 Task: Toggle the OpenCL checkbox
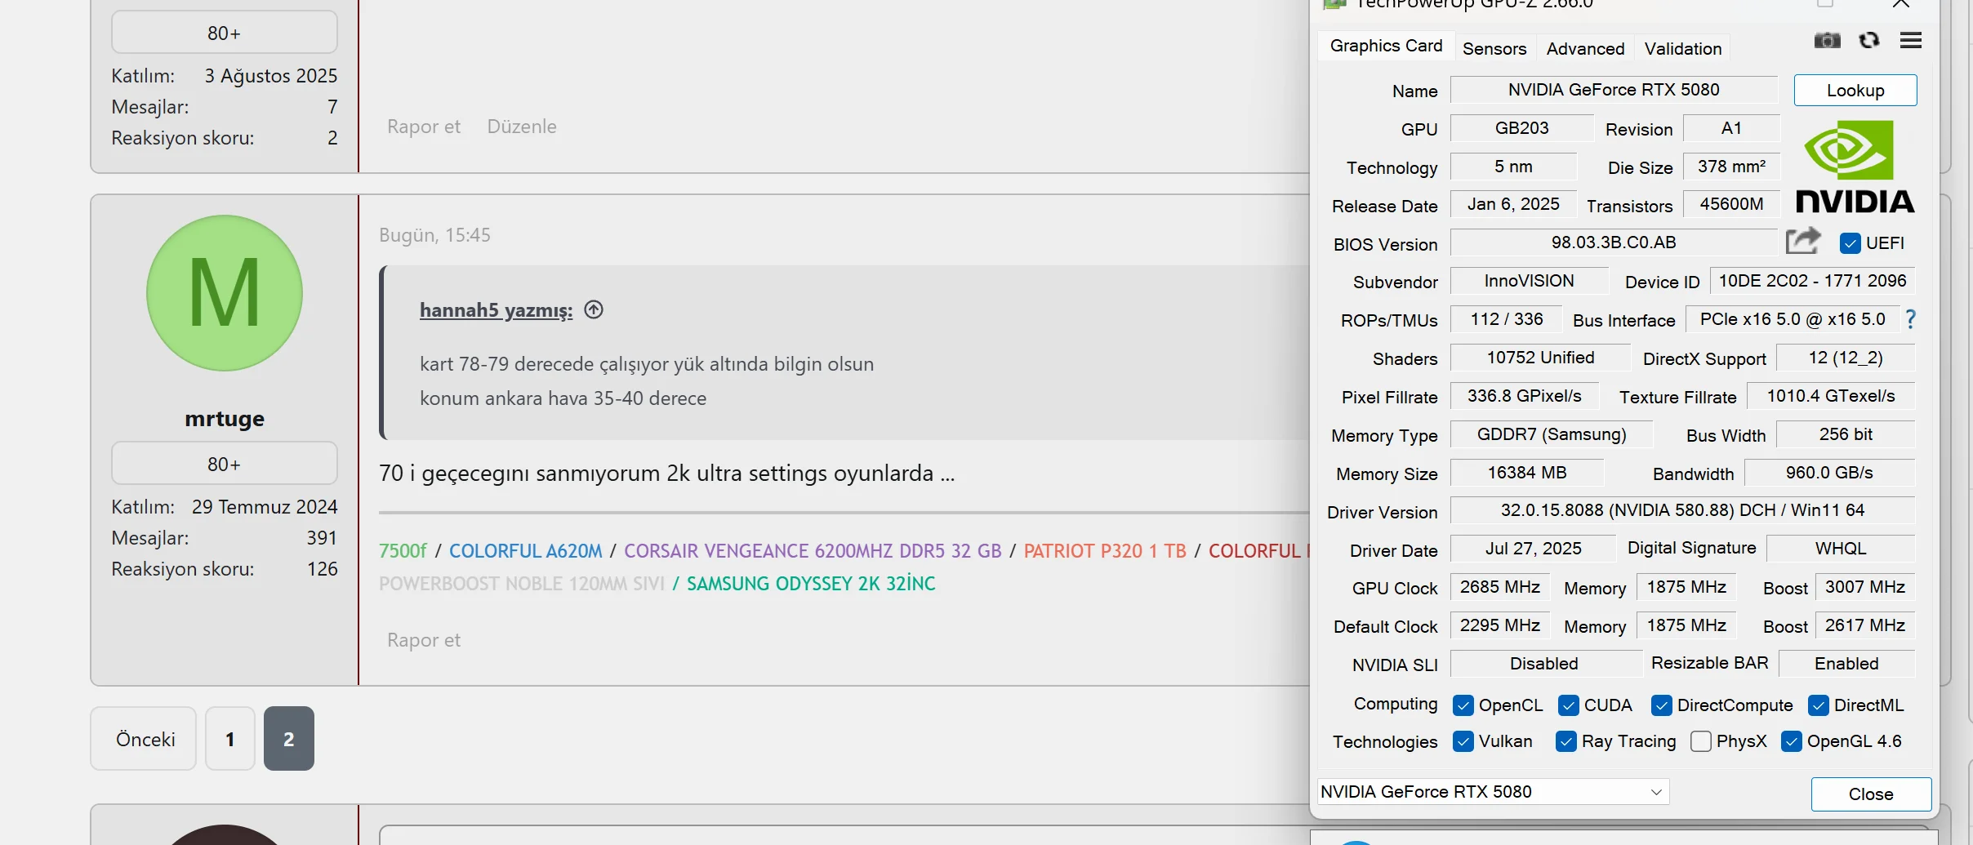point(1463,705)
